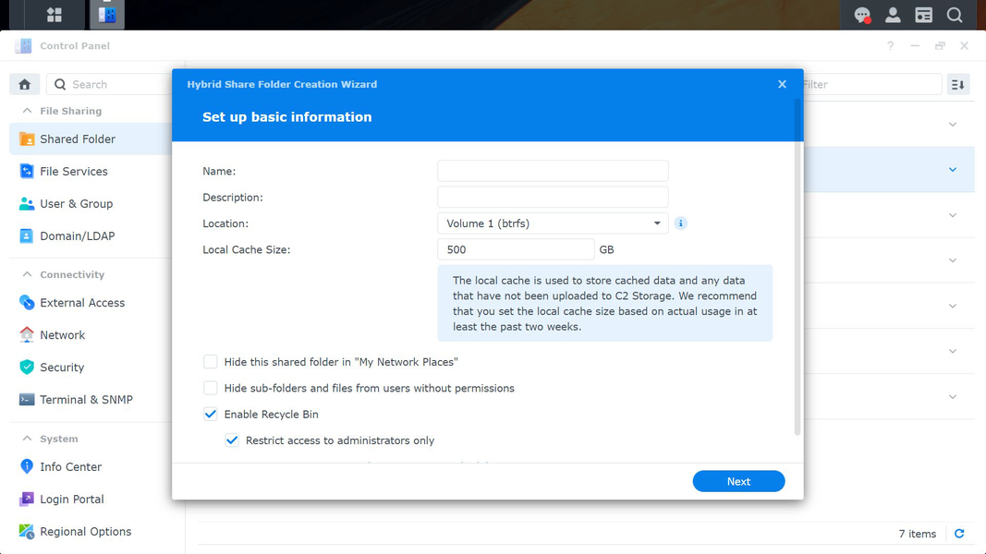Click the Terminal & SNMP icon

coord(27,400)
